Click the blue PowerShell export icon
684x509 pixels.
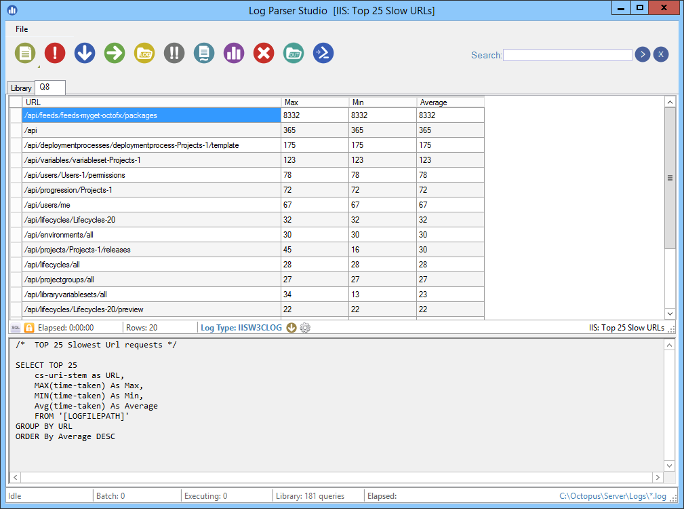(x=323, y=53)
